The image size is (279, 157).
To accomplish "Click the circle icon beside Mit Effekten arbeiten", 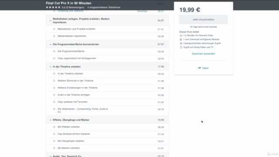I will [54, 127].
